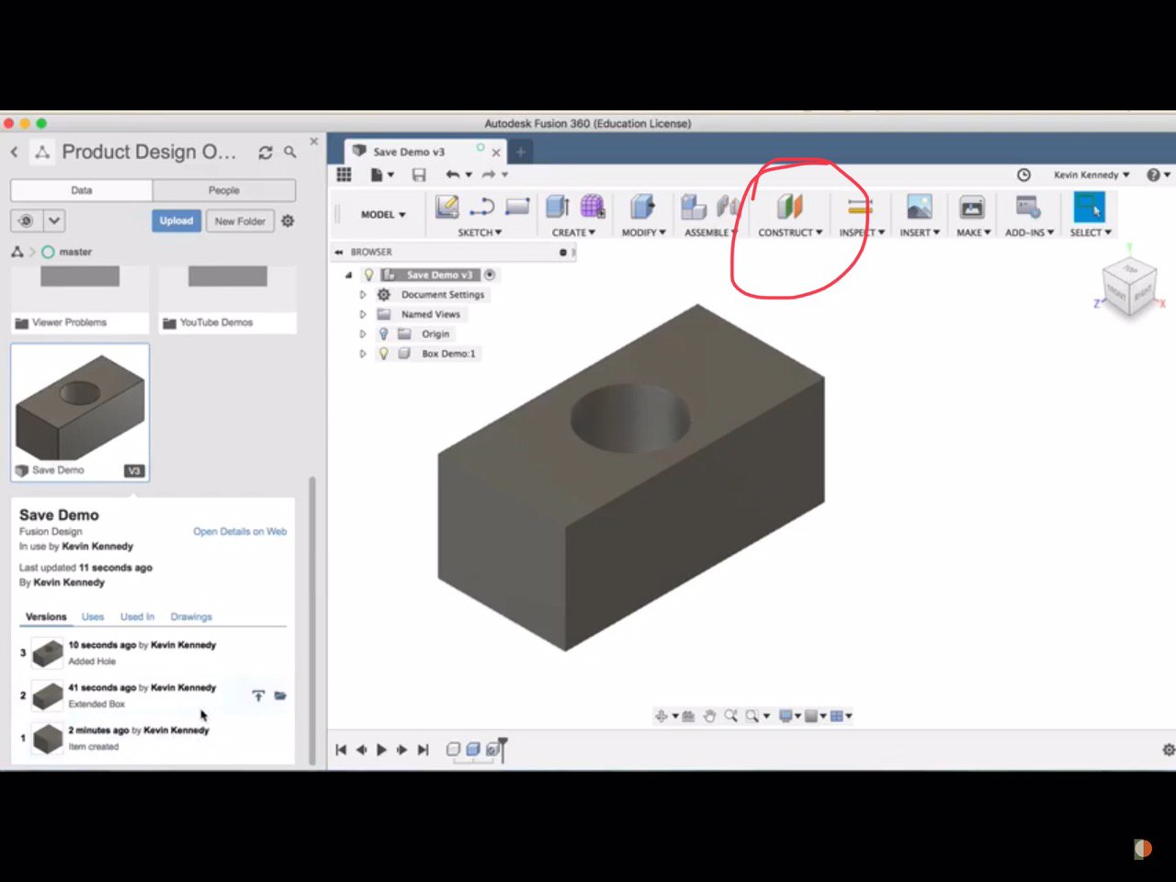Click the Redo arrow
The height and width of the screenshot is (882, 1176).
489,175
